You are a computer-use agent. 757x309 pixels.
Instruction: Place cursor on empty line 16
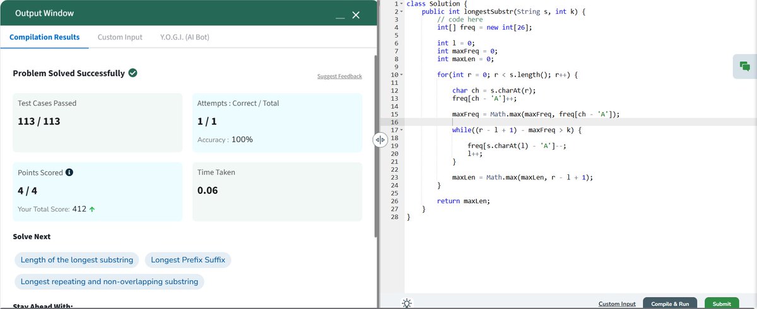click(580, 122)
